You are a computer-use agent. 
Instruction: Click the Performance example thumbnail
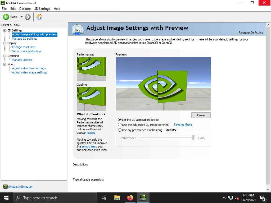point(91,69)
